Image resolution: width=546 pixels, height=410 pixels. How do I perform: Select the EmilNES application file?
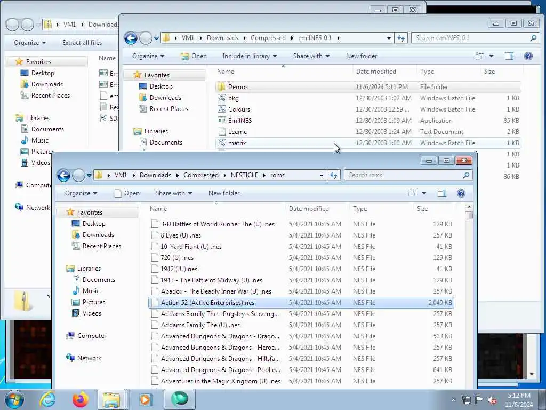368,121
